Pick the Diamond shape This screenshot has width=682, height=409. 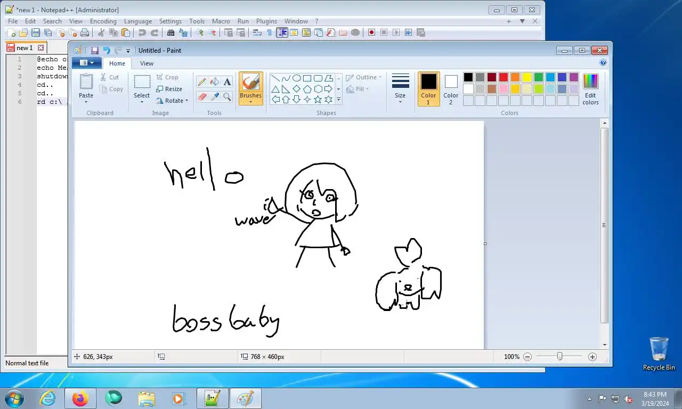click(x=297, y=89)
